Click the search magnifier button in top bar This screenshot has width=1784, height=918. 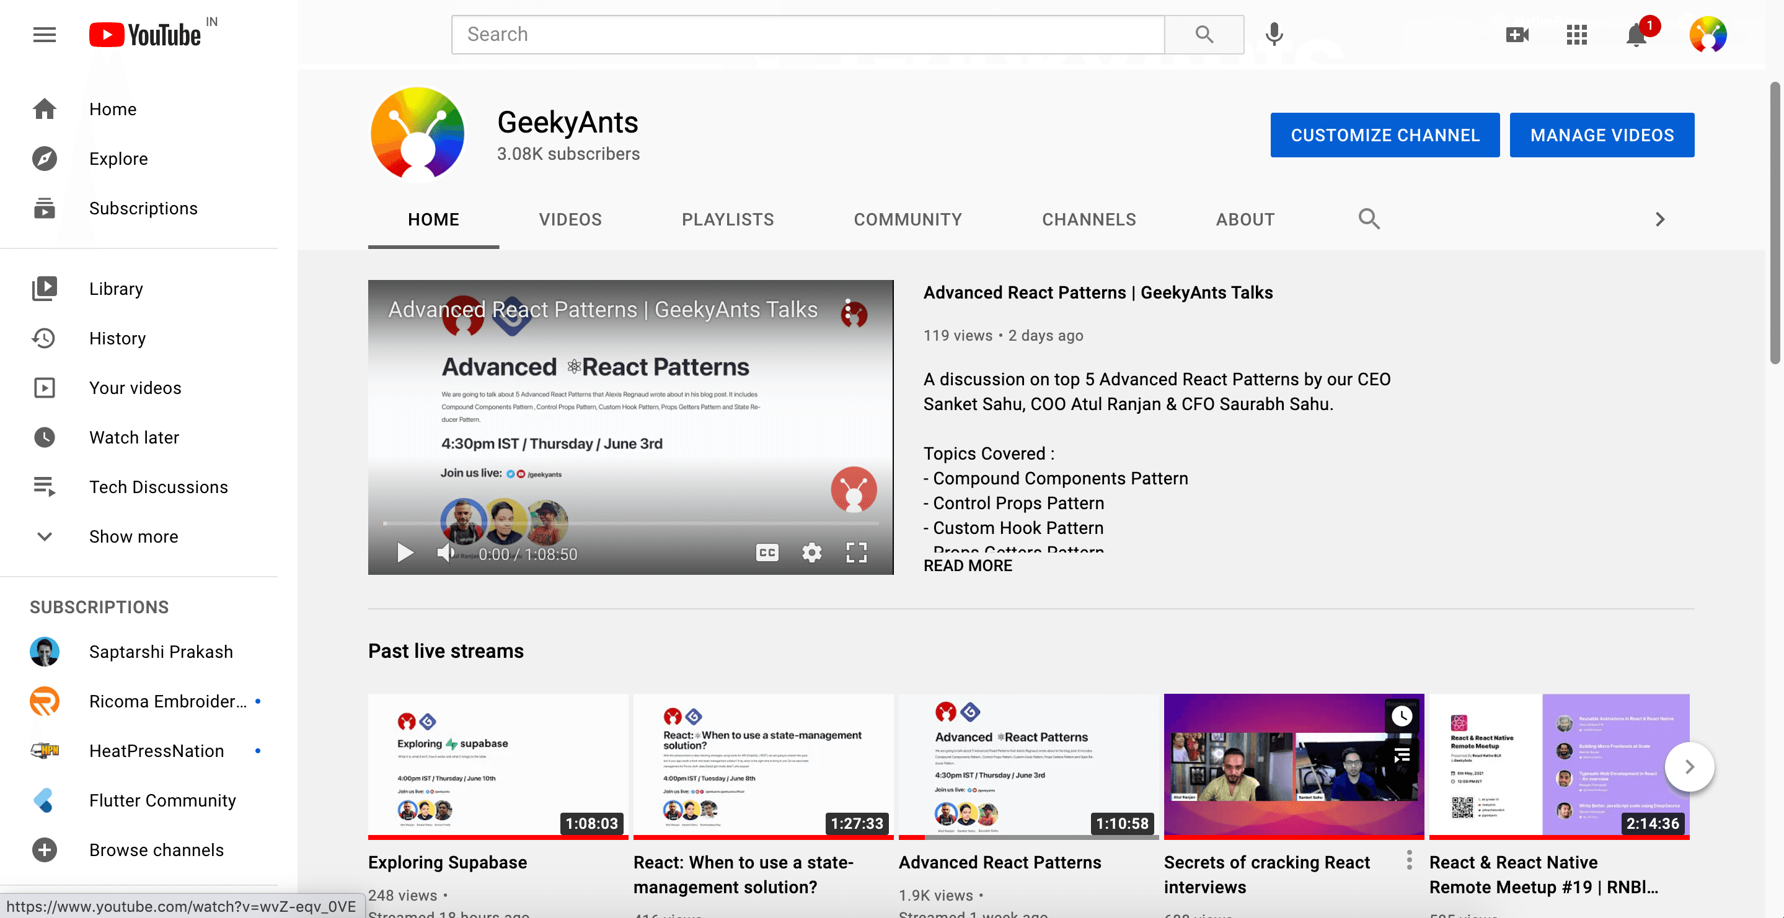(1204, 35)
